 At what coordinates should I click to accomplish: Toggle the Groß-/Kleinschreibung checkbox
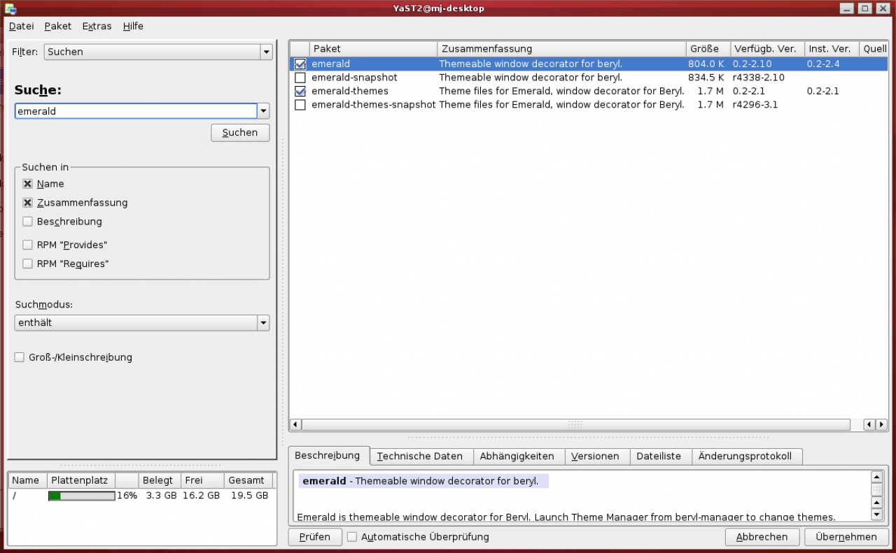point(20,357)
